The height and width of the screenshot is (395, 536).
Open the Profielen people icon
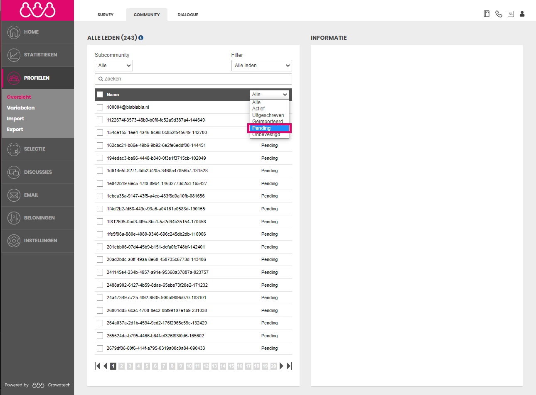tap(14, 78)
